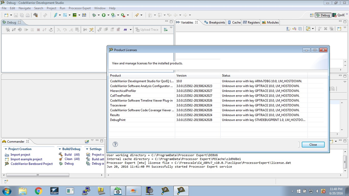Screen dimensions: 349x196
Task: Open the Window menu
Action: point(100,8)
